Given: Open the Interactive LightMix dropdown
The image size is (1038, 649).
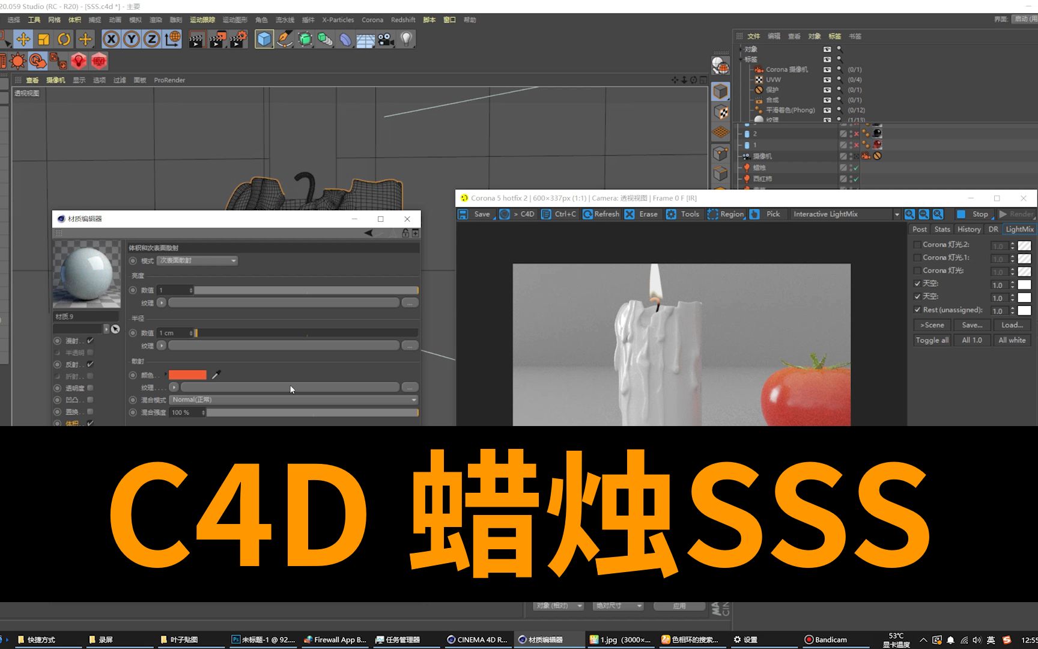Looking at the screenshot, I should coord(845,214).
